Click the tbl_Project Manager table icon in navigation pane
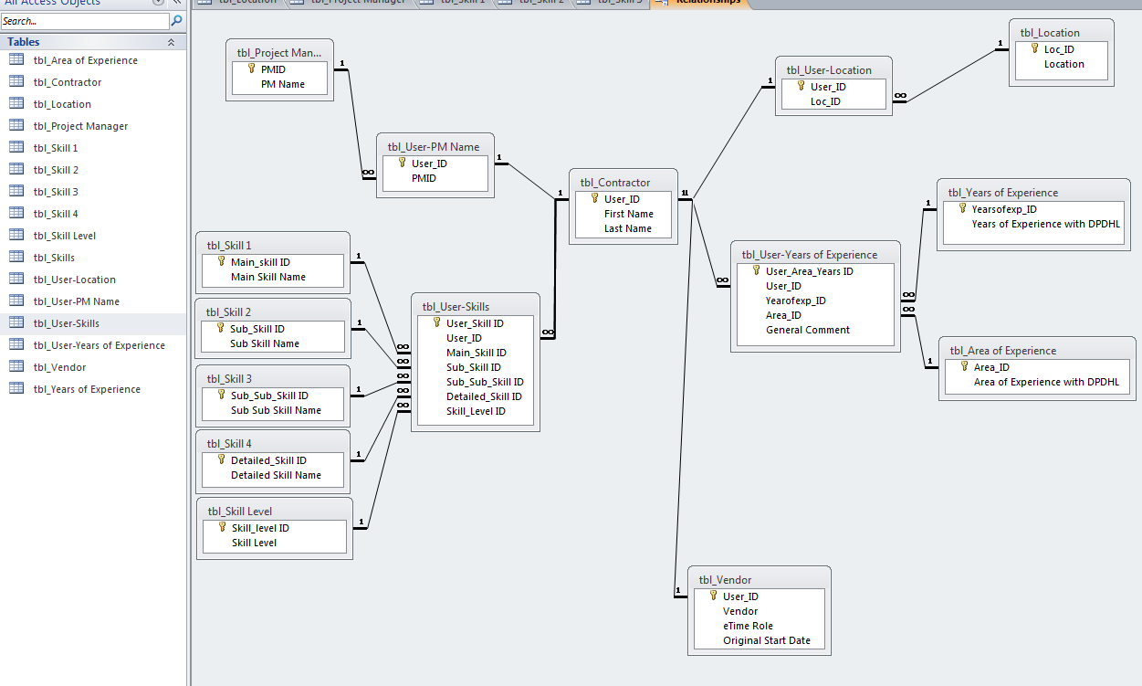Viewport: 1142px width, 686px height. coord(16,126)
